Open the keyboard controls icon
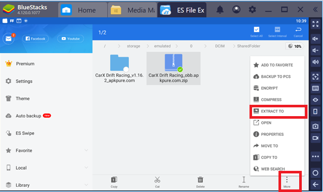This screenshot has width=323, height=192. (315, 88)
